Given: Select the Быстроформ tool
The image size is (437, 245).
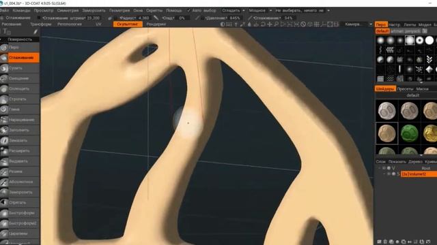Looking at the screenshot, I should click(x=20, y=213).
